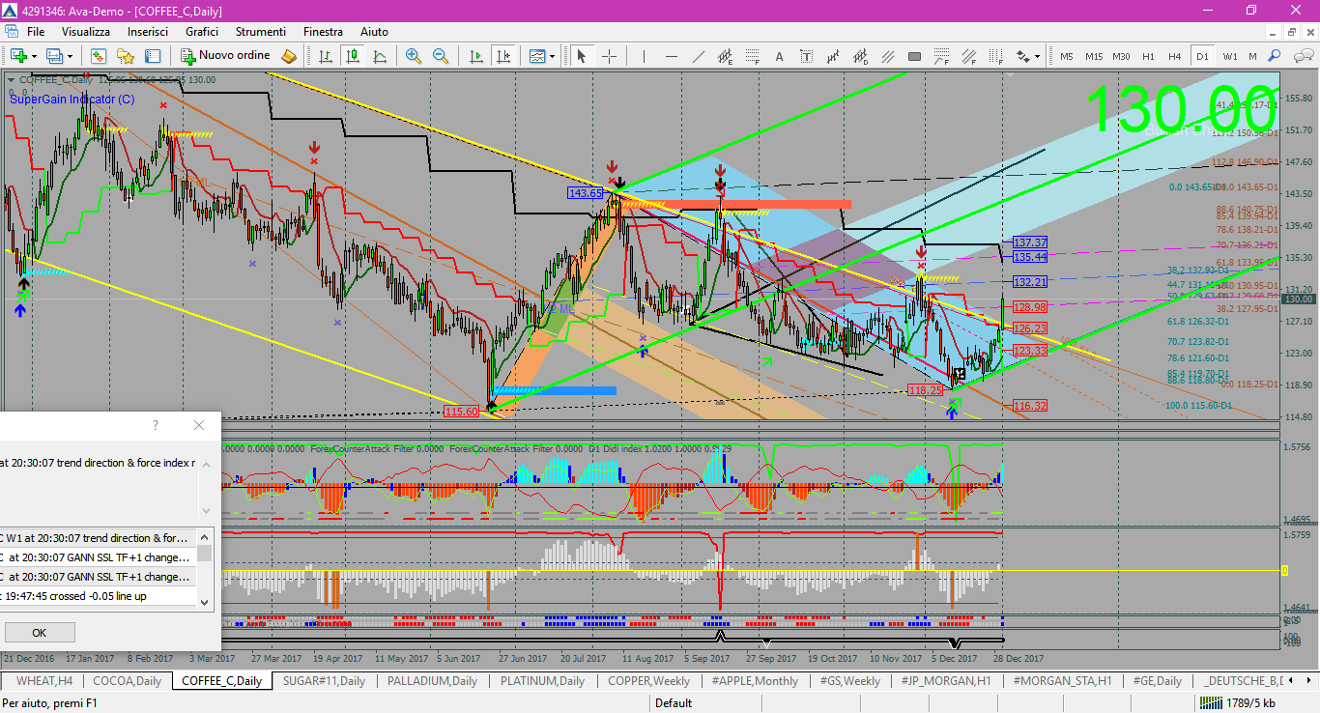Screen dimensions: 1320x713
Task: Click the 115.60 price label on chart
Action: pos(462,412)
